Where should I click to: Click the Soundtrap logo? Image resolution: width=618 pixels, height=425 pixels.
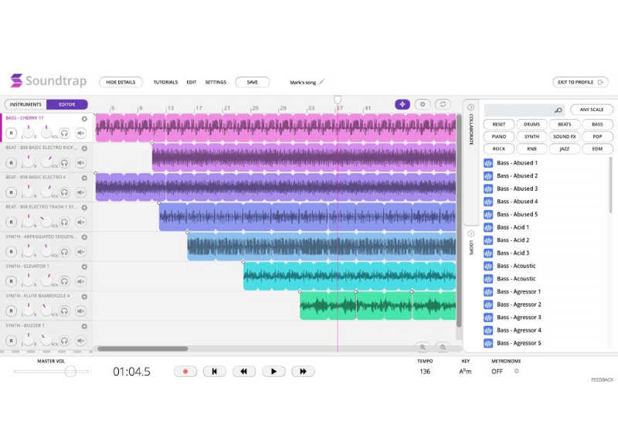[x=49, y=80]
